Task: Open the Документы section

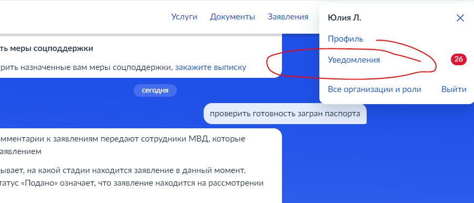Action: (233, 17)
